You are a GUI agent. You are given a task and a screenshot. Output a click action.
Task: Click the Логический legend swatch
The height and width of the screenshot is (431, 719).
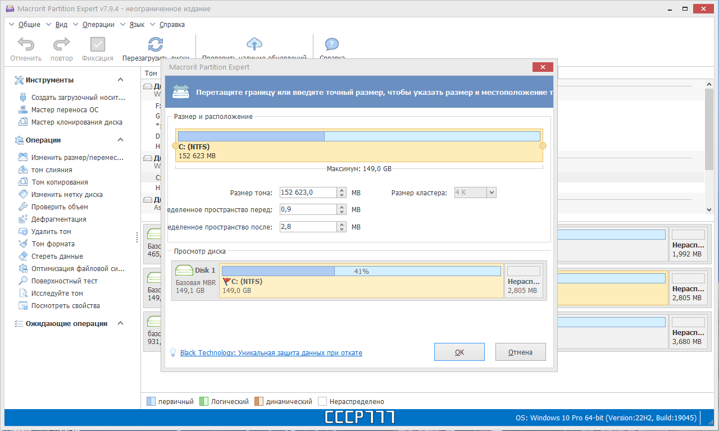coord(204,402)
